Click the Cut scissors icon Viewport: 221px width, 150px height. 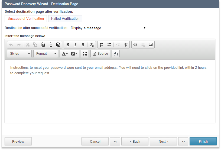28,45
